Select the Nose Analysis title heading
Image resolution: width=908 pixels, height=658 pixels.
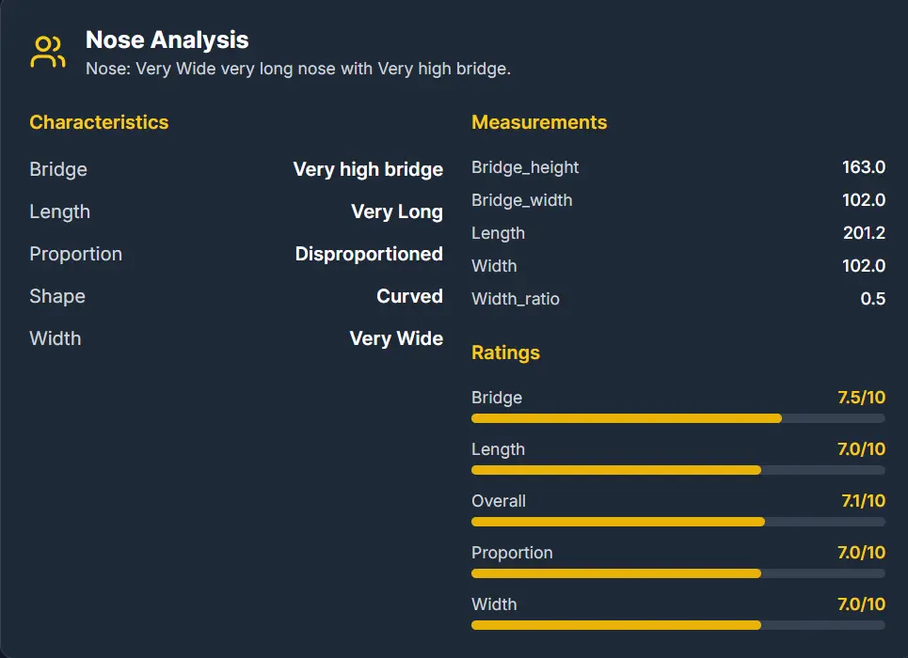click(166, 40)
